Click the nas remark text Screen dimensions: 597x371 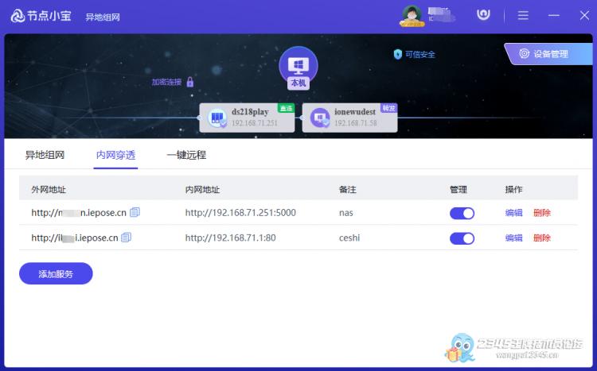345,213
